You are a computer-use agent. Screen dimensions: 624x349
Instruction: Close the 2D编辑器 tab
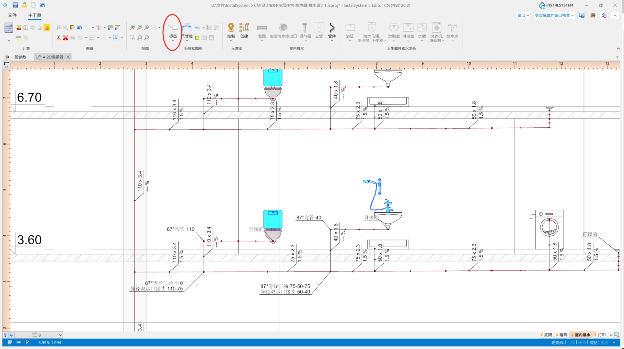pos(68,57)
